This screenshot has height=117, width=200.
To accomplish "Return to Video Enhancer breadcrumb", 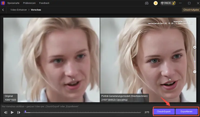I will coord(18,10).
